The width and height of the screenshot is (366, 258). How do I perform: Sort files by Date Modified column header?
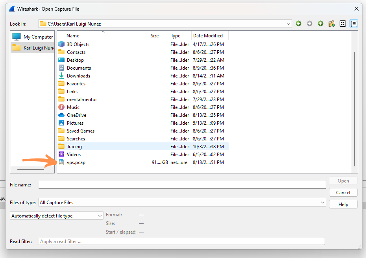(x=208, y=36)
